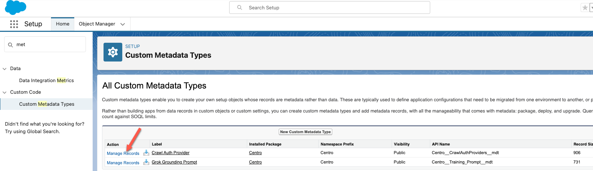Open the Object Manager tab

pos(97,24)
